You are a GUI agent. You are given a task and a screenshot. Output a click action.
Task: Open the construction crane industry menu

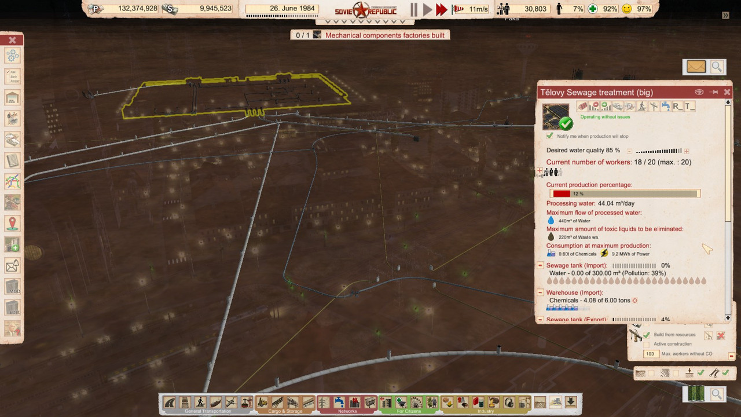(524, 402)
